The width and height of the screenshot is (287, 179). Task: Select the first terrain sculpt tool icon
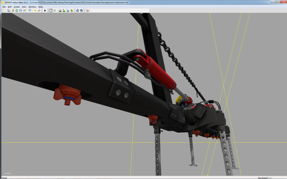tap(60, 11)
